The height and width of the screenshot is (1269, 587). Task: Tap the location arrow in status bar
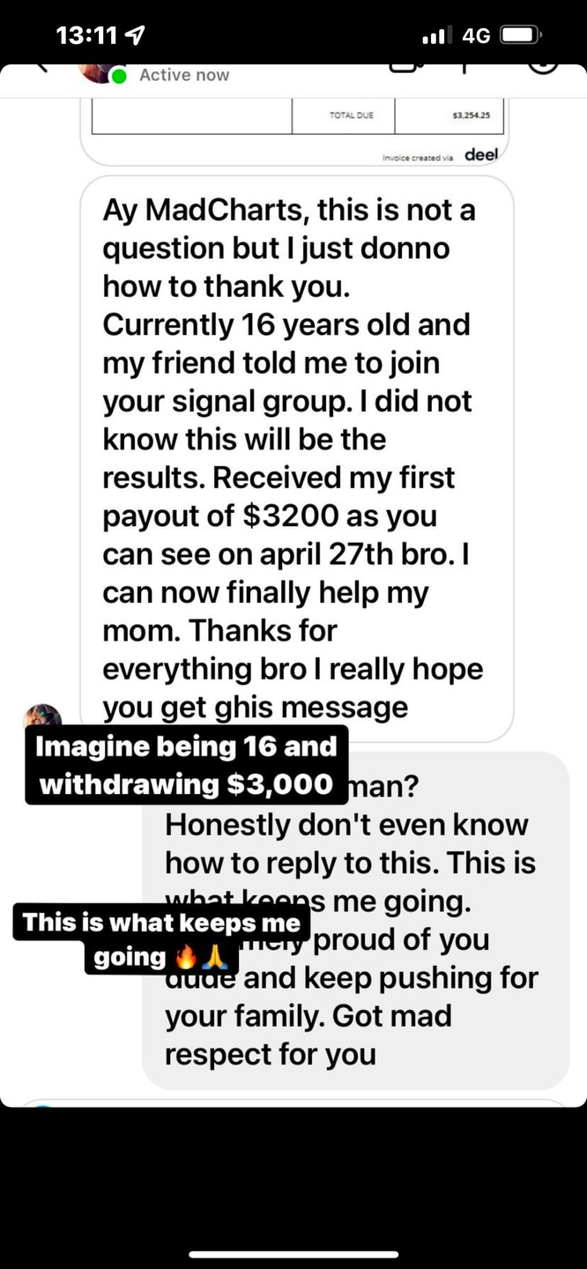point(136,35)
